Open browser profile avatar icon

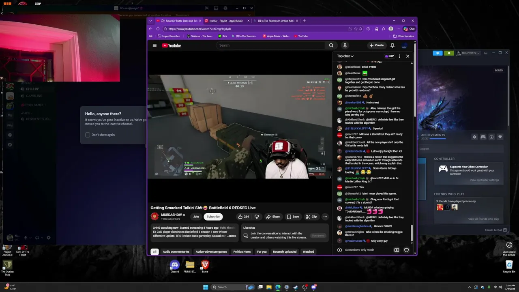tap(390, 29)
